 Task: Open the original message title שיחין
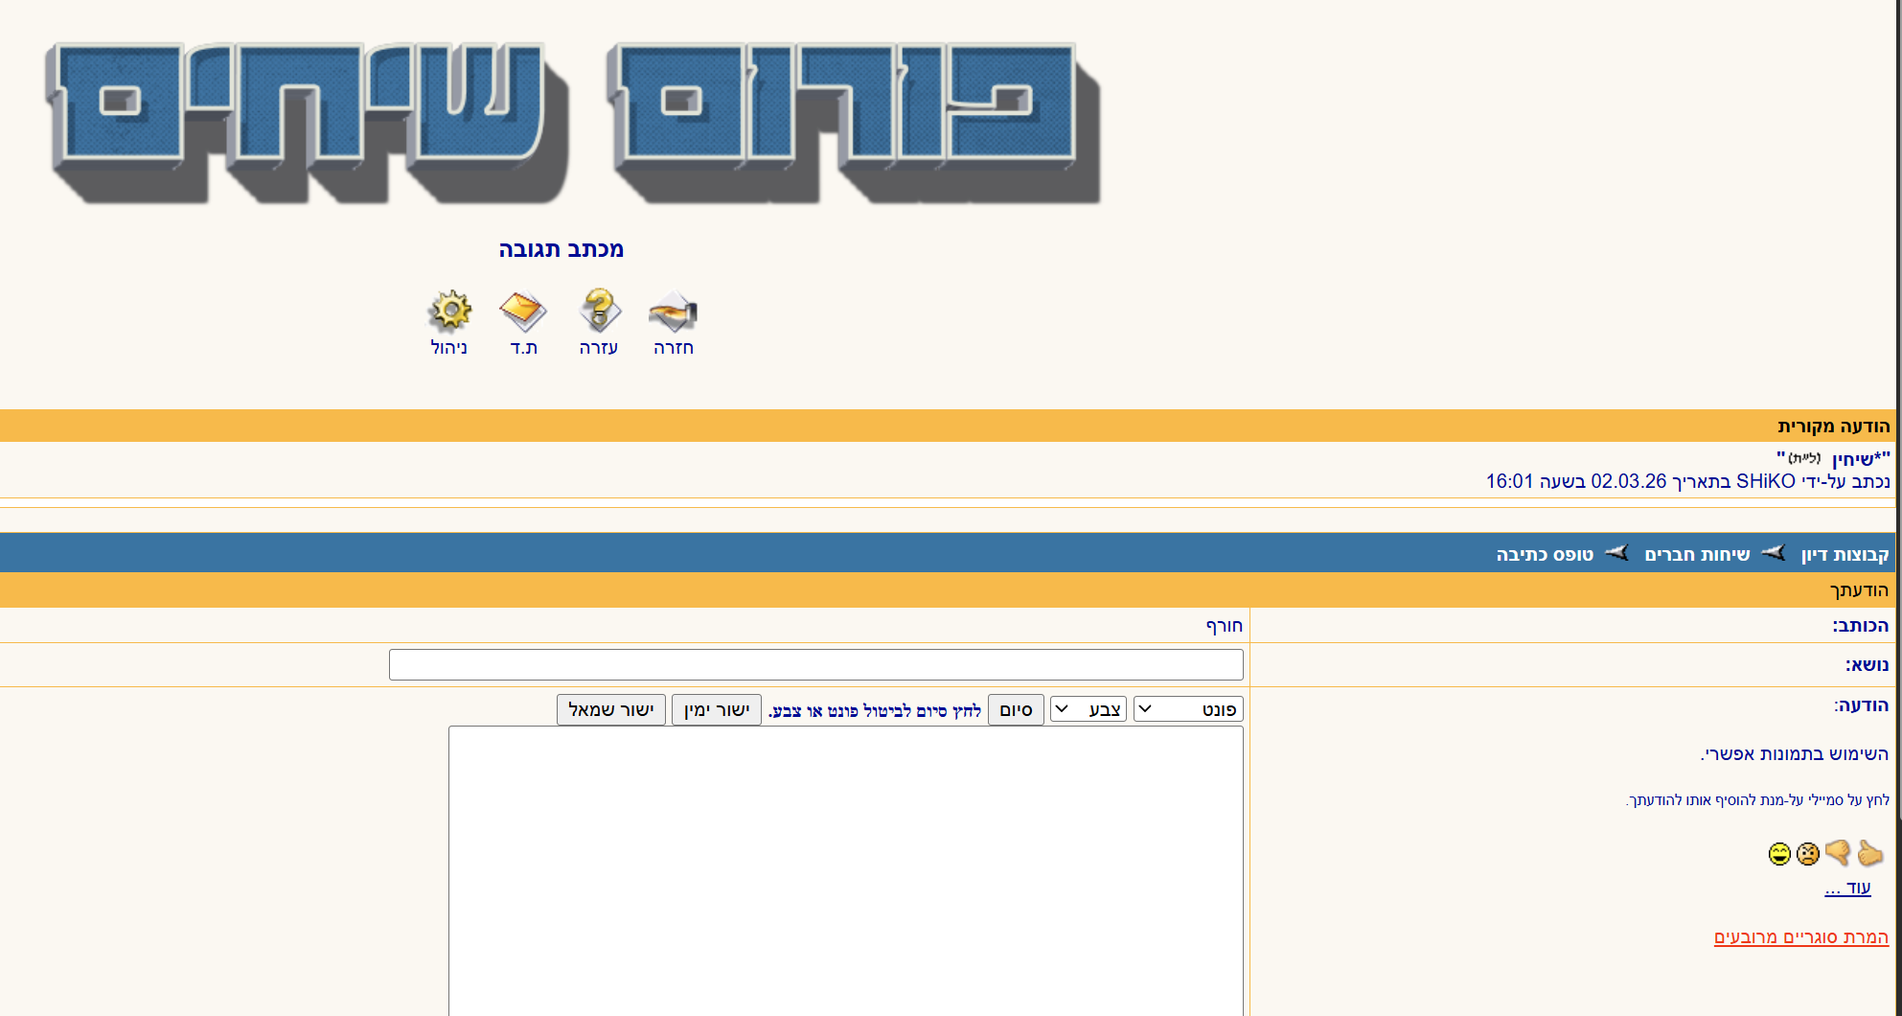pyautogui.click(x=1853, y=460)
